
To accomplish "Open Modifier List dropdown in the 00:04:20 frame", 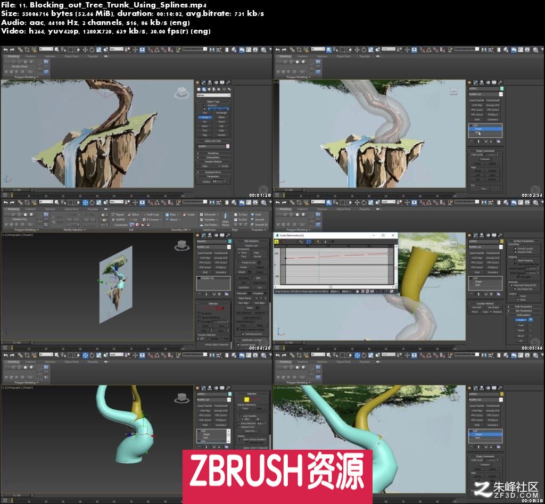I will tap(213, 247).
